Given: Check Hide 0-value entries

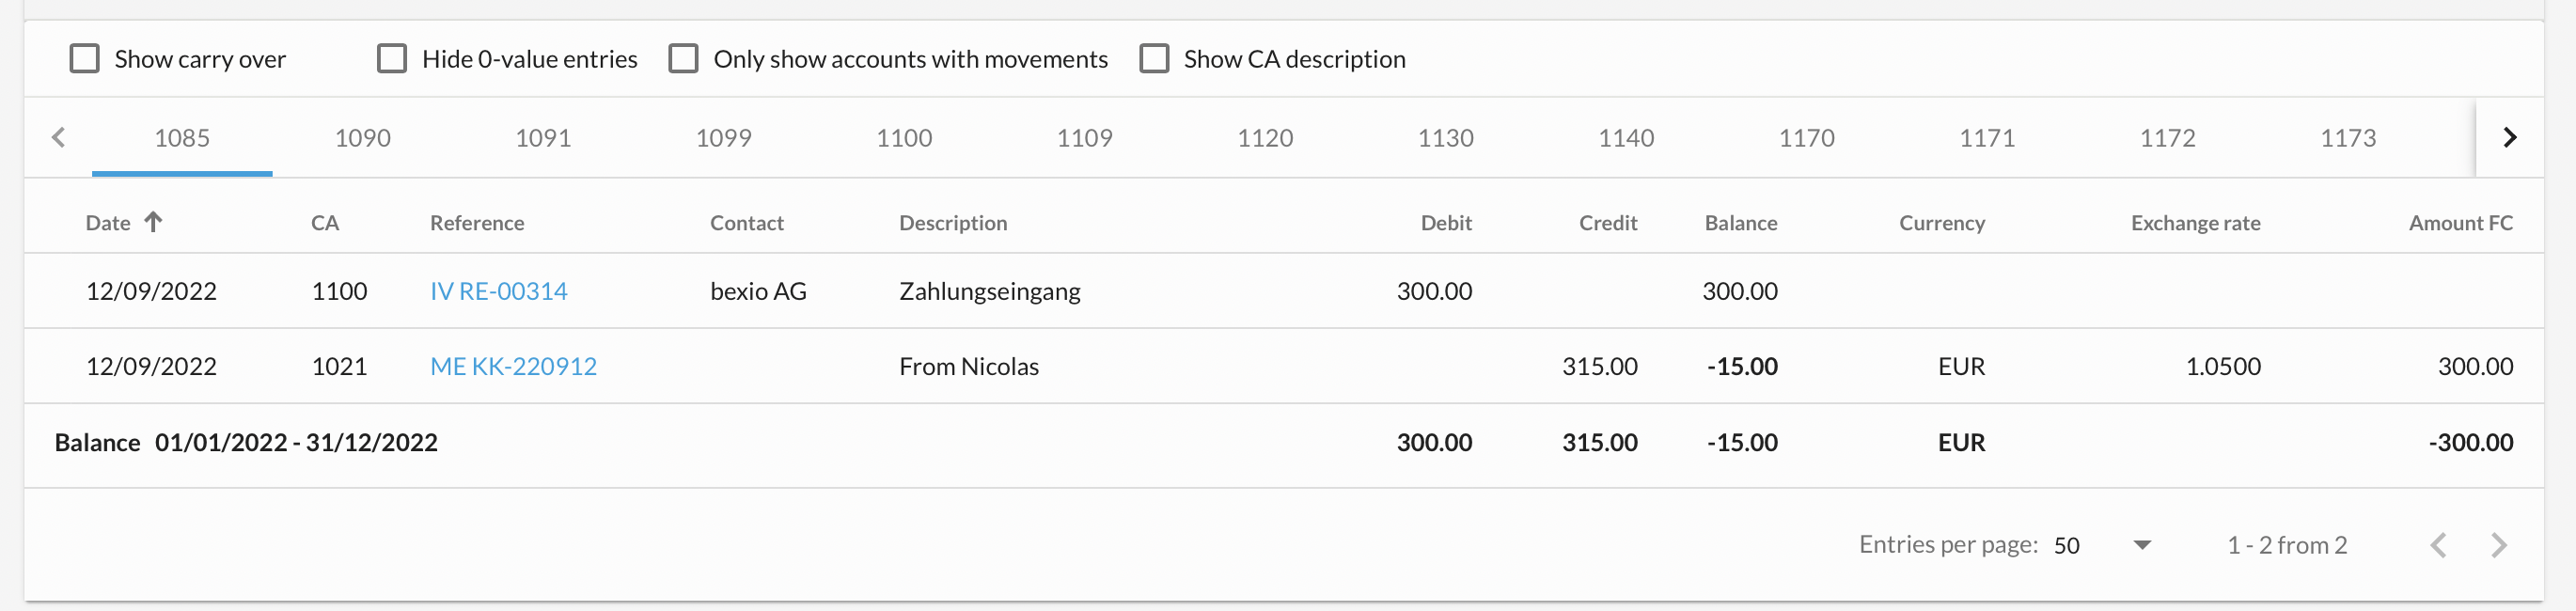Looking at the screenshot, I should tap(392, 59).
